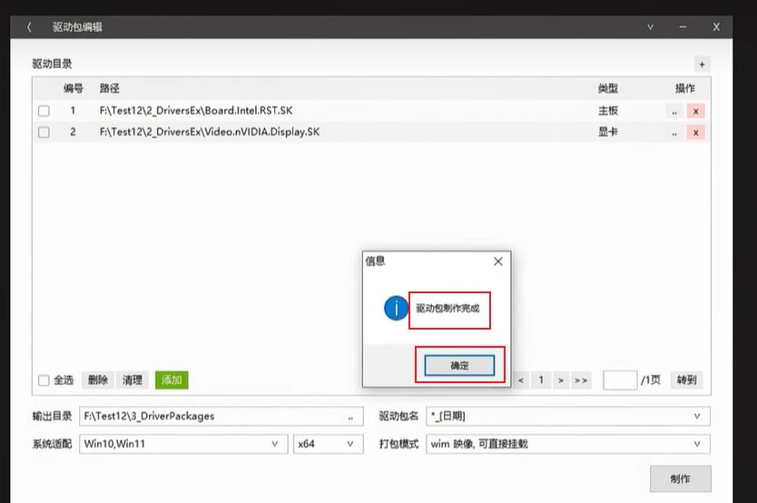Image resolution: width=757 pixels, height=503 pixels.
Task: Click the plus icon to add driver directory
Action: tap(701, 64)
